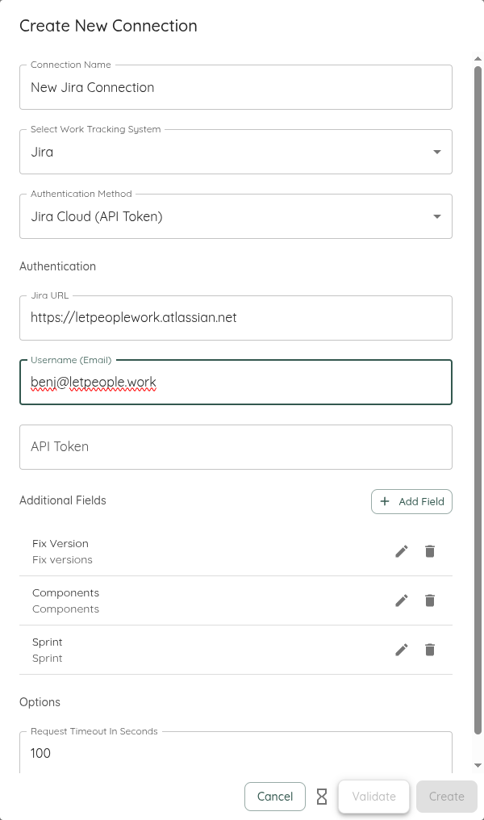The width and height of the screenshot is (484, 820).
Task: Click the plus icon on Add Field
Action: (385, 501)
